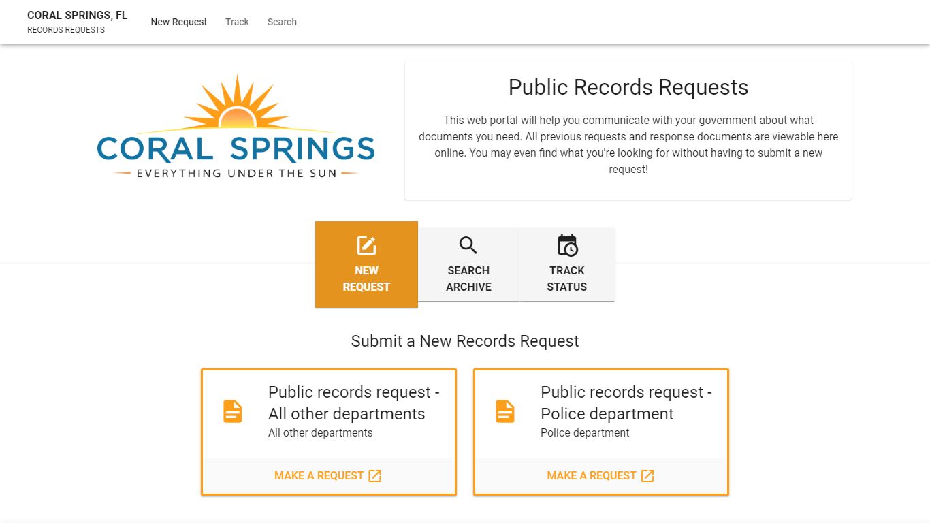Open the Public records request - All other departments title
Viewport: 930px width, 523px height.
pos(354,403)
